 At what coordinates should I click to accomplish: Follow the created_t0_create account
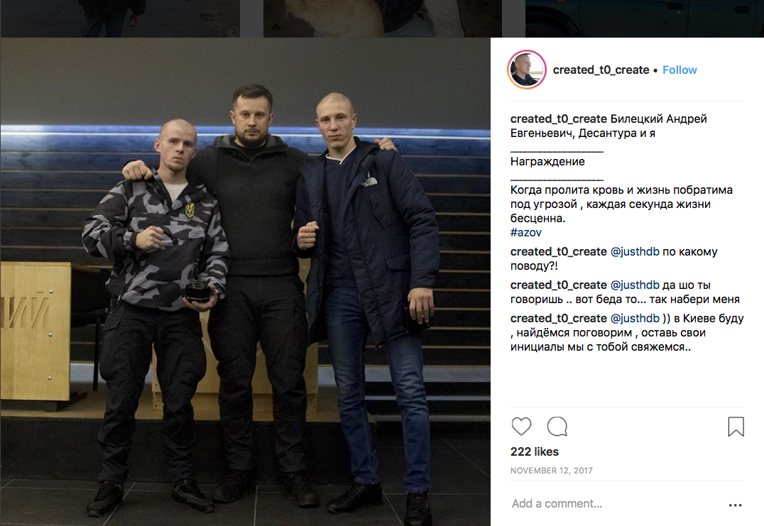(680, 70)
